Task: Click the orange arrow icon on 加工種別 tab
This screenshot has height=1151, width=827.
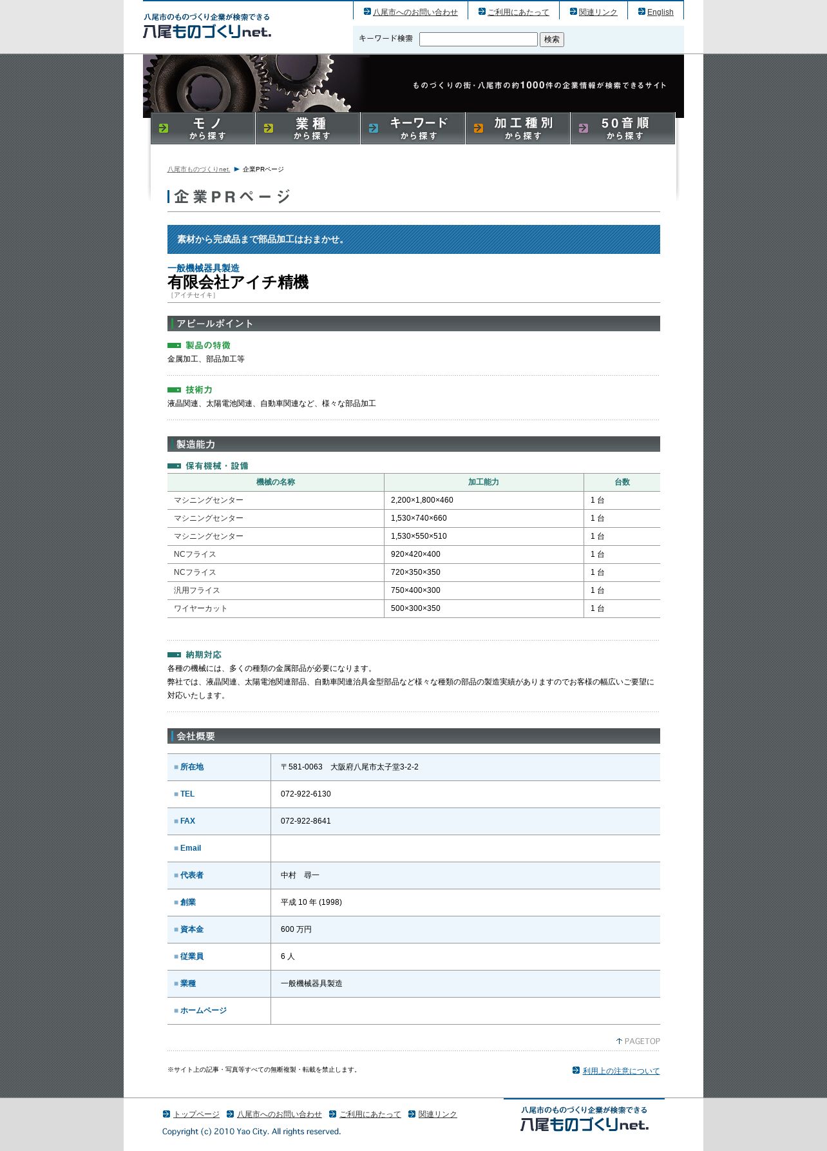Action: (479, 128)
